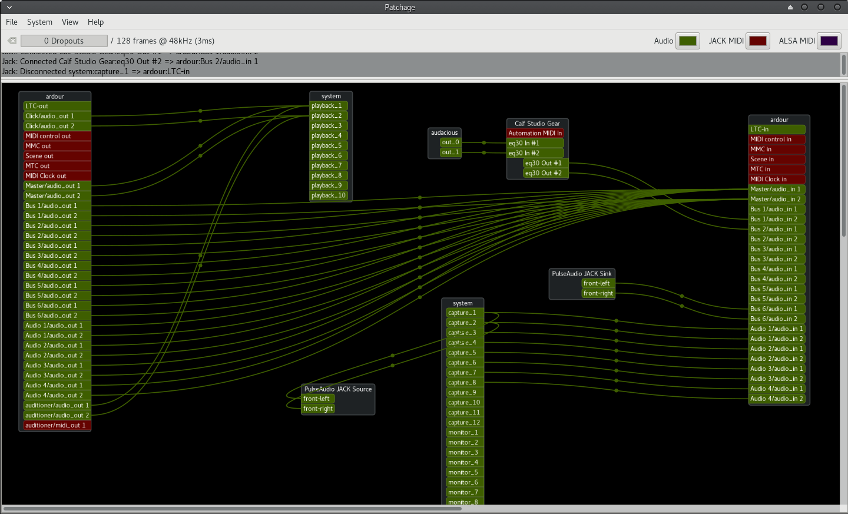Click the Source front-left port

(x=318, y=399)
